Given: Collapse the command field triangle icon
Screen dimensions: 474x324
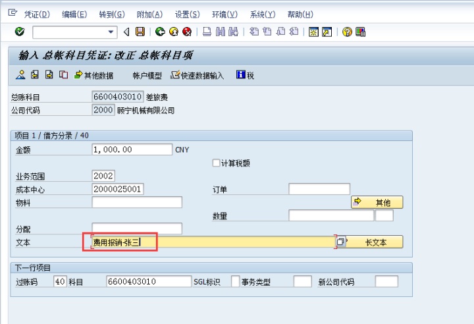Looking at the screenshot, I should coord(126,32).
